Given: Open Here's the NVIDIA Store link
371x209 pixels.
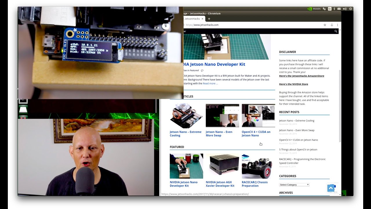Looking at the screenshot, I should point(294,84).
